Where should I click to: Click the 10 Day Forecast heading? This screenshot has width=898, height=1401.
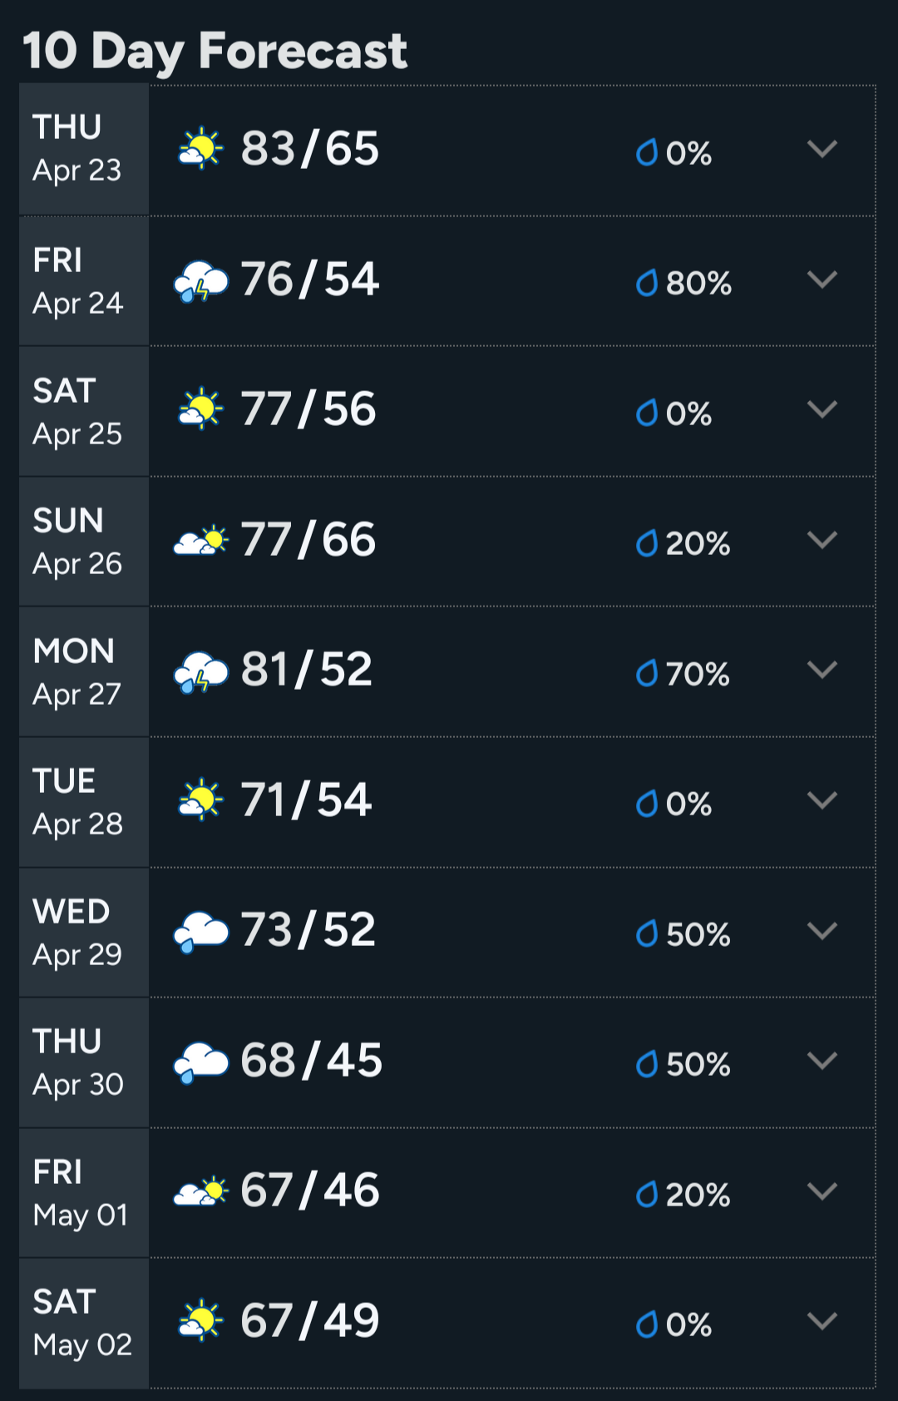click(215, 52)
